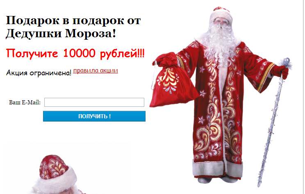Click the silver ball atop the staff
Image resolution: width=305 pixels, height=194 pixels.
(287, 61)
